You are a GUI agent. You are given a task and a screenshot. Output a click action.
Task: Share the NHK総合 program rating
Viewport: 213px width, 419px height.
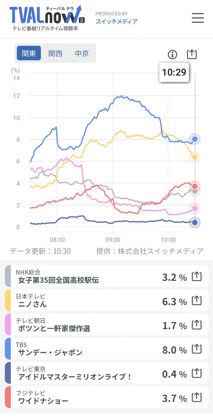(196, 277)
